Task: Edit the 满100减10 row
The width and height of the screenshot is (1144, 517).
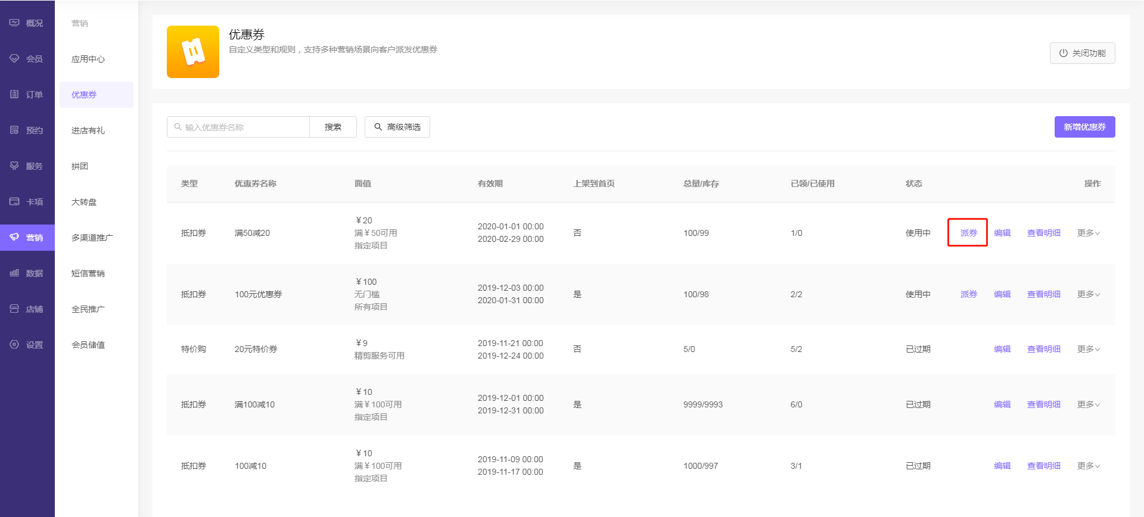Action: pyautogui.click(x=1002, y=404)
